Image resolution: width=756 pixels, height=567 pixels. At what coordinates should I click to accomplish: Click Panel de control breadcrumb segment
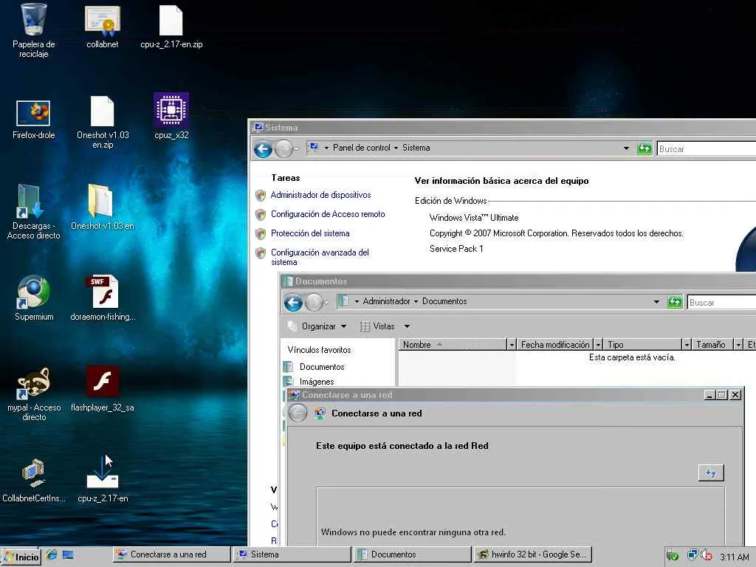click(361, 148)
